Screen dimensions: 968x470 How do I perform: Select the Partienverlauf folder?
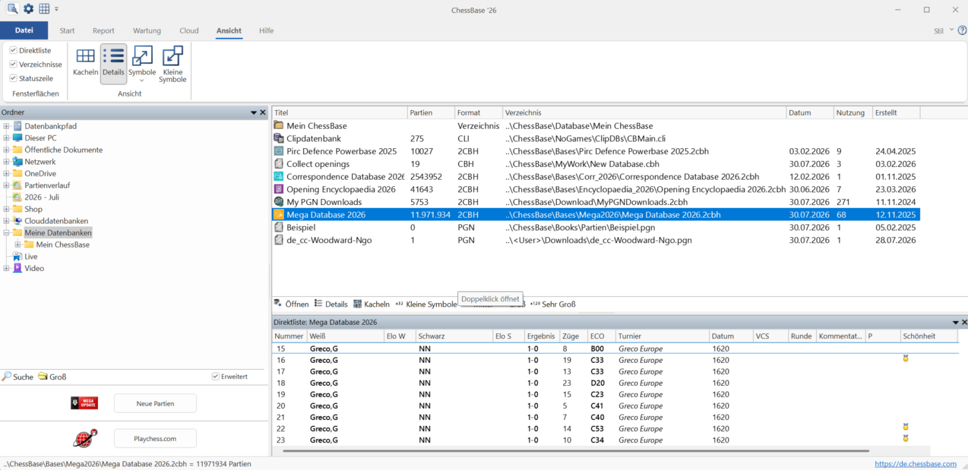[x=47, y=186]
